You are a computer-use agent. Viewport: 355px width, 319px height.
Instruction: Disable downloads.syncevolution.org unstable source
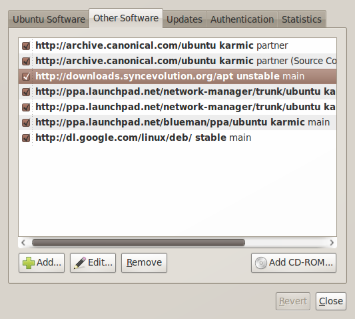(26, 77)
